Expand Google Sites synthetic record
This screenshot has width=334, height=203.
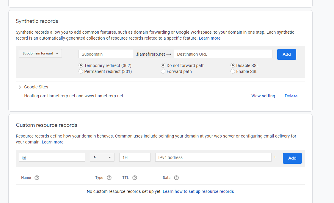(20, 87)
